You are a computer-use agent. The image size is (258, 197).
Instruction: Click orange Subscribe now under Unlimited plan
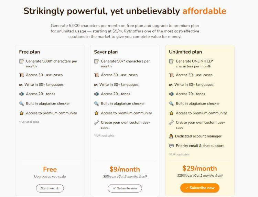pyautogui.click(x=200, y=188)
